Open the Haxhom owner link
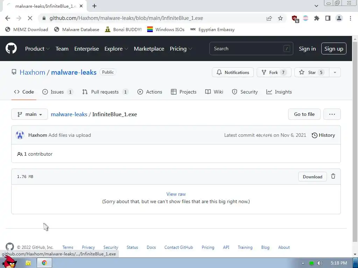 33,72
